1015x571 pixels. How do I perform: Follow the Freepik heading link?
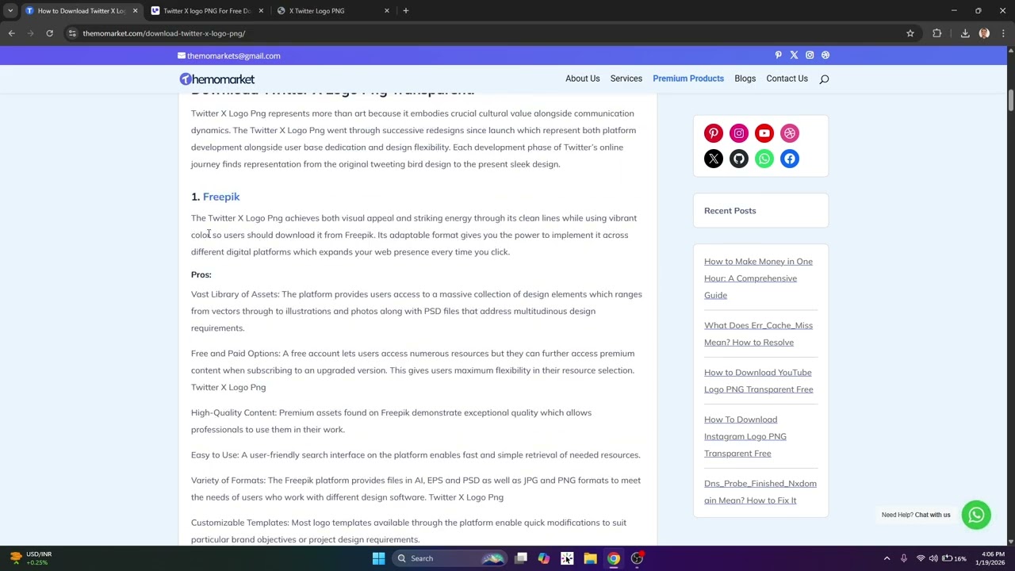[x=221, y=197]
